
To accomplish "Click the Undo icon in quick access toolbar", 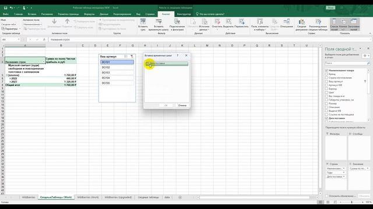I will pos(11,8).
